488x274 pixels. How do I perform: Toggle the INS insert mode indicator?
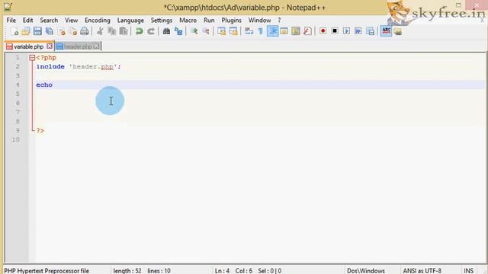click(x=468, y=271)
